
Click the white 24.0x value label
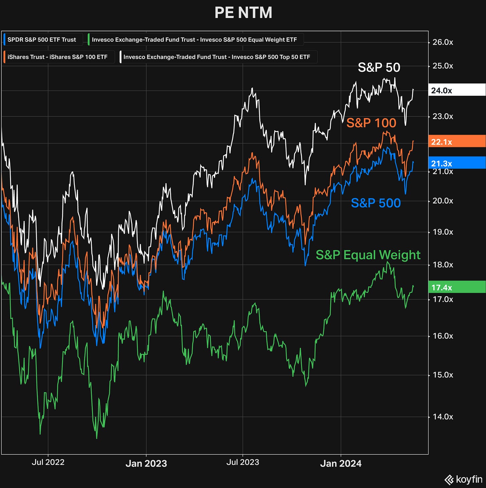pos(457,90)
